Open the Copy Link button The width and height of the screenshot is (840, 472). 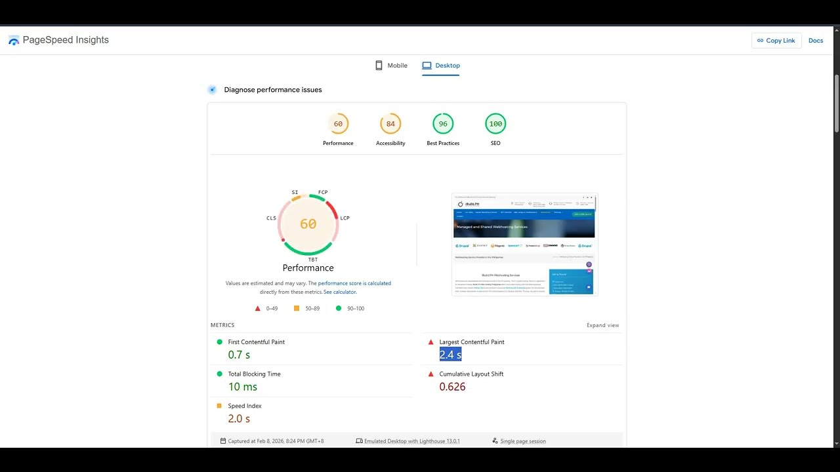pyautogui.click(x=776, y=41)
